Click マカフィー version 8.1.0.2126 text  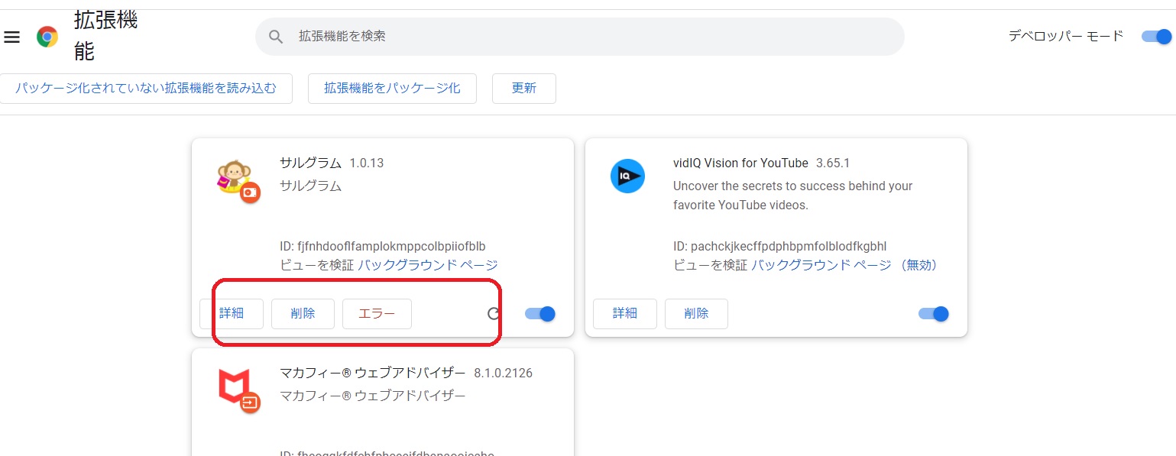pyautogui.click(x=503, y=374)
